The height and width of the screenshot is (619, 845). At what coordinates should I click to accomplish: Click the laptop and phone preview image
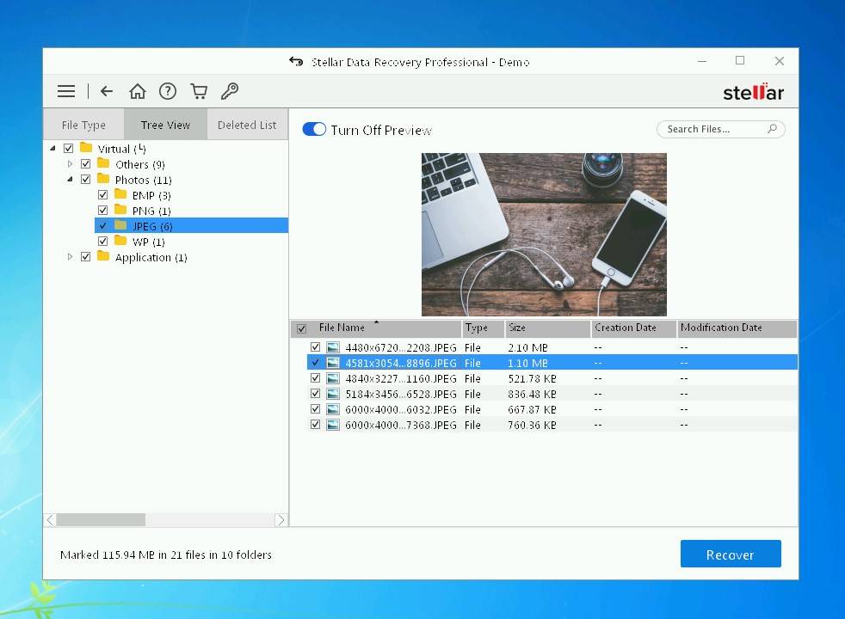[544, 234]
